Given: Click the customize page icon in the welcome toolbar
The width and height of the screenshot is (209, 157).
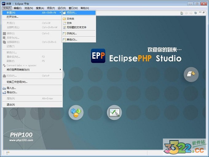Looking at the screenshot, I should click(x=195, y=13).
